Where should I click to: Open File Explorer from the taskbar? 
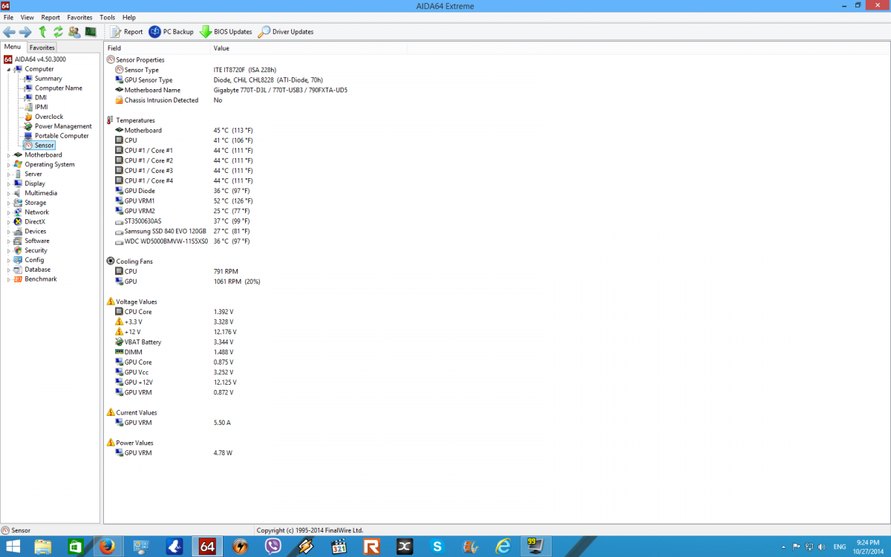click(x=42, y=547)
